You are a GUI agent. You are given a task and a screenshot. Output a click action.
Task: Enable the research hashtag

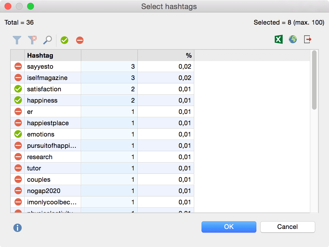[x=18, y=157]
